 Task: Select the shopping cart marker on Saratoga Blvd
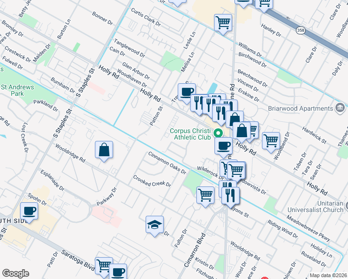104,266
